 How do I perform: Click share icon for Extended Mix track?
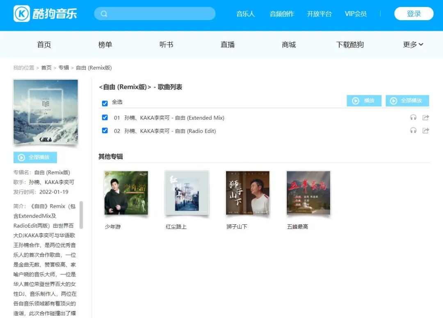(425, 118)
